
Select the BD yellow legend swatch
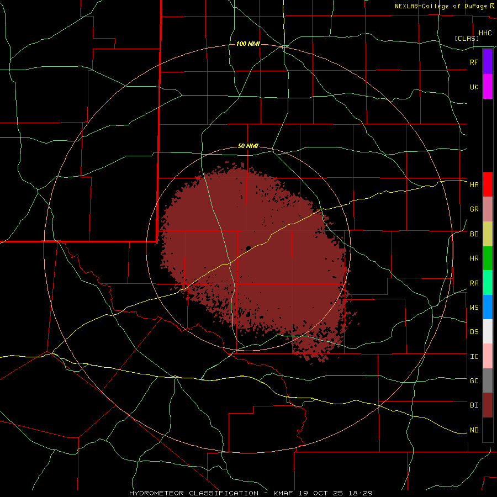[488, 234]
